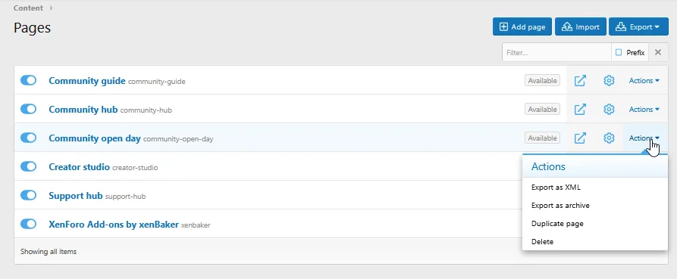Turn off Community open day toggle
677x279 pixels.
point(29,138)
